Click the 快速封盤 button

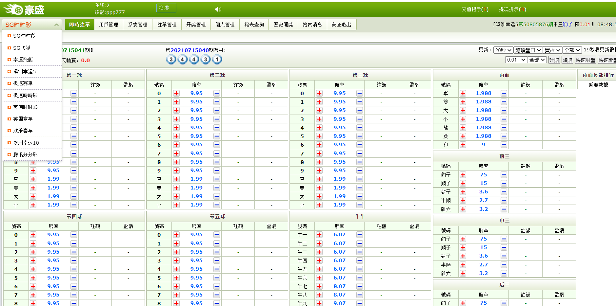pos(586,60)
